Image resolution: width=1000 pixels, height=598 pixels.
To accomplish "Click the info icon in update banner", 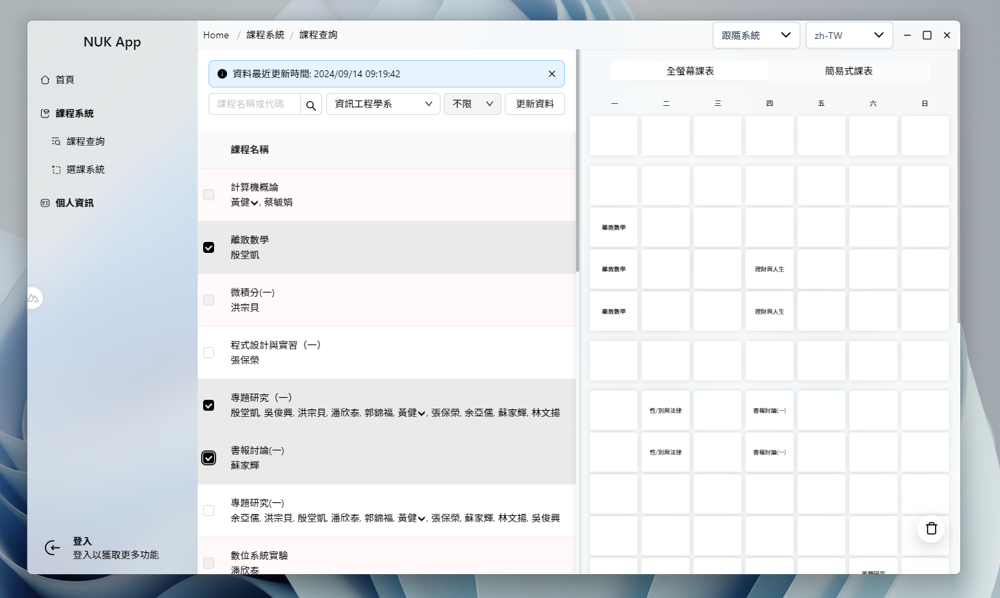I will tap(222, 74).
